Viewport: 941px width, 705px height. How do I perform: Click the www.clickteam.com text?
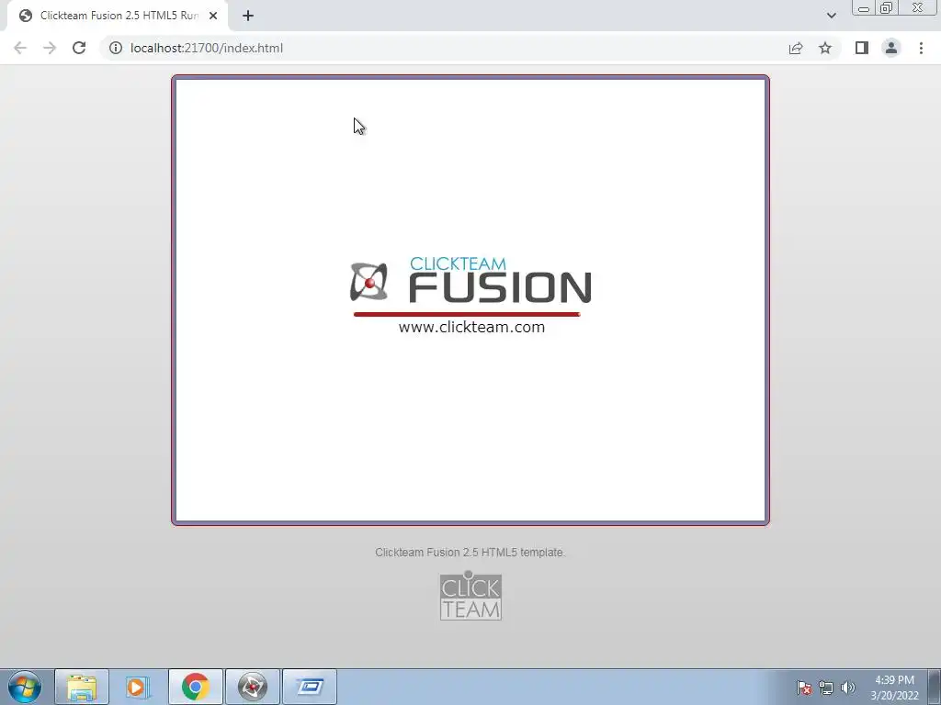(471, 328)
